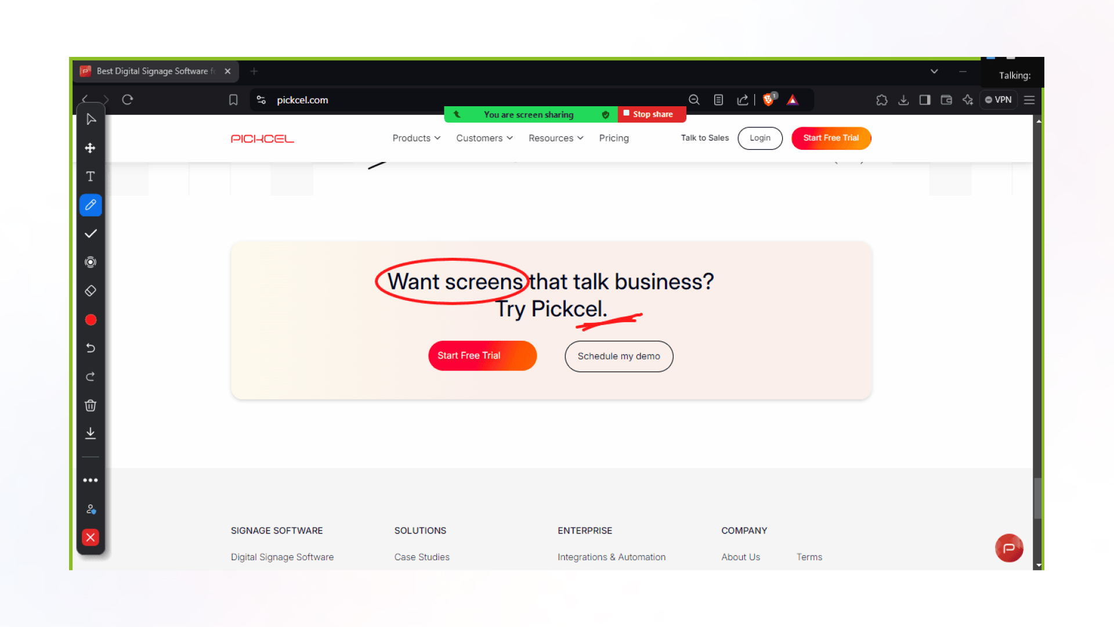Select the checkmark tool

point(91,233)
